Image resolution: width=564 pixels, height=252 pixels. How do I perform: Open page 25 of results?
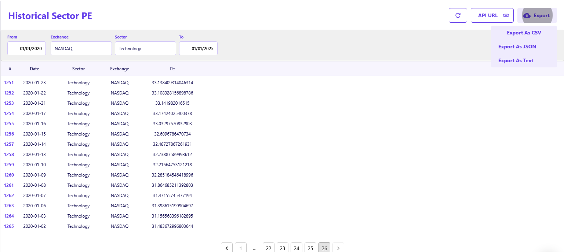coord(310,248)
